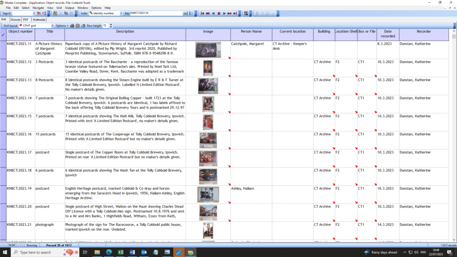Viewport: 457px width, 257px height.
Task: Expand the Search field dropdown
Action: 34,13
